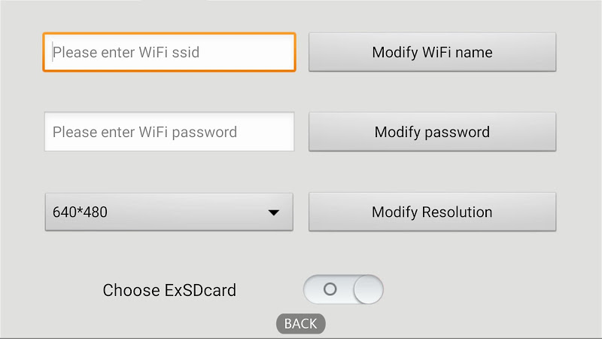Focus the WiFi ssid input field
This screenshot has height=339, width=602.
(x=169, y=53)
